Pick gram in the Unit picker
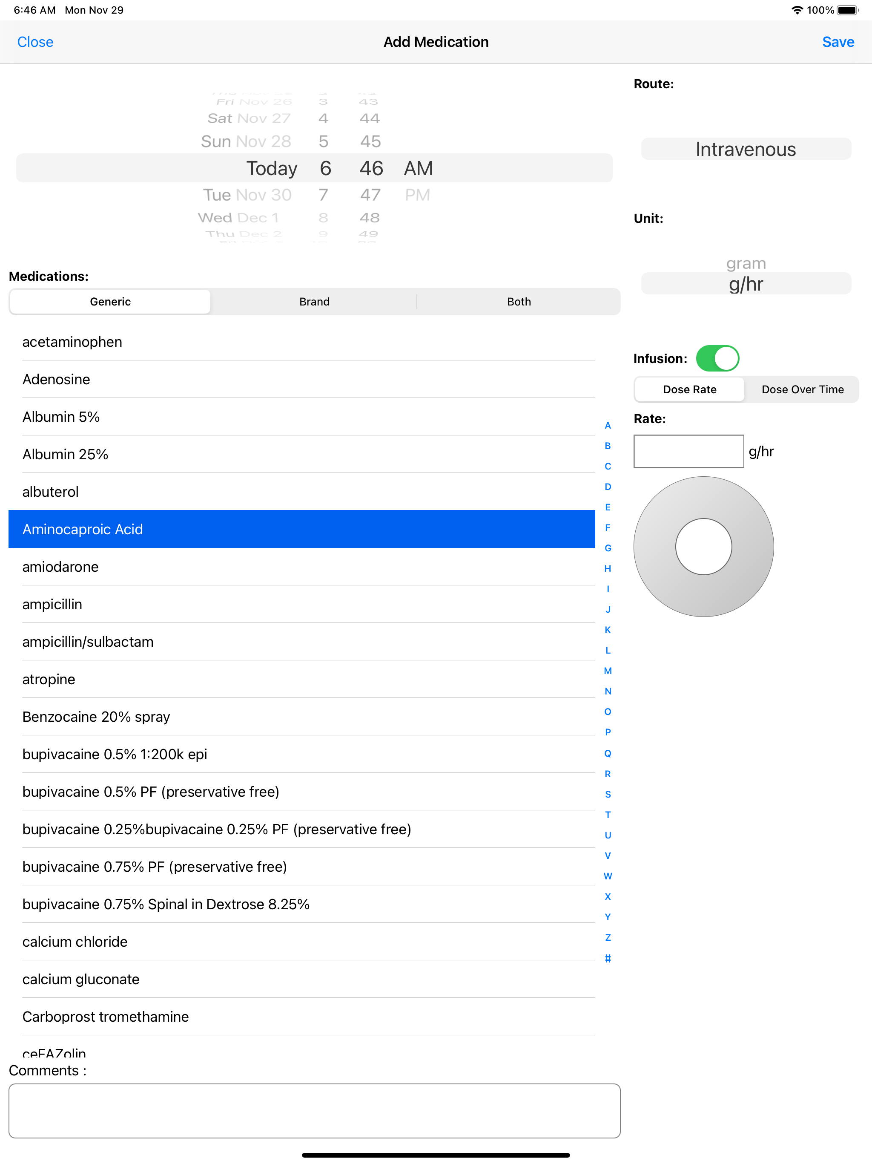The width and height of the screenshot is (872, 1164). point(746,263)
